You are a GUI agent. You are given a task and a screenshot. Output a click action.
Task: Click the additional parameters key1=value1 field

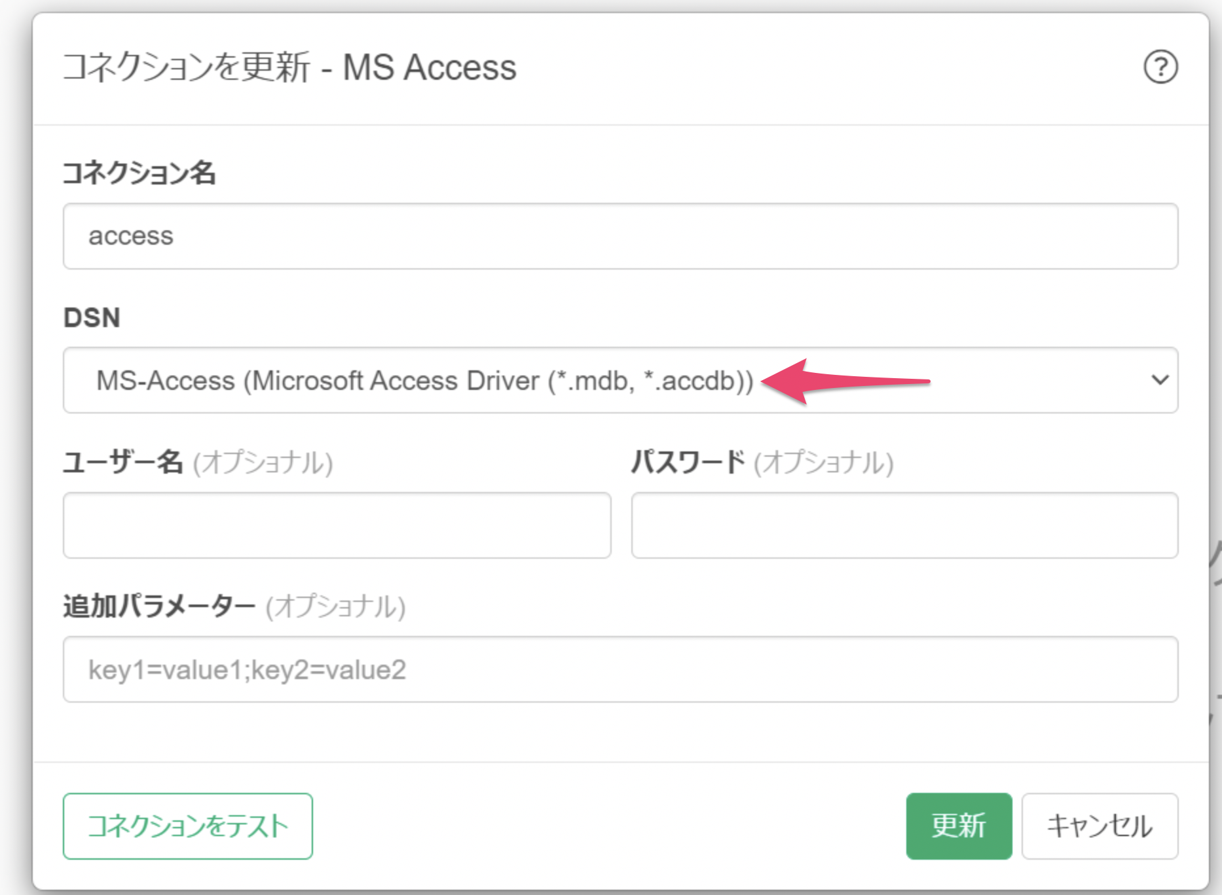coord(620,669)
